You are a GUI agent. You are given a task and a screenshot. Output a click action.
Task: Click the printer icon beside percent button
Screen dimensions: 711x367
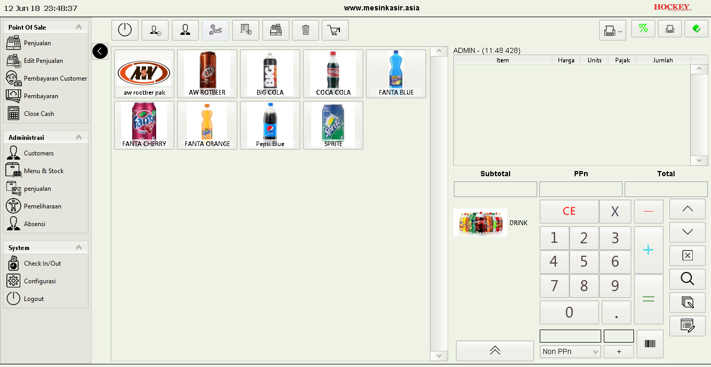tap(670, 29)
